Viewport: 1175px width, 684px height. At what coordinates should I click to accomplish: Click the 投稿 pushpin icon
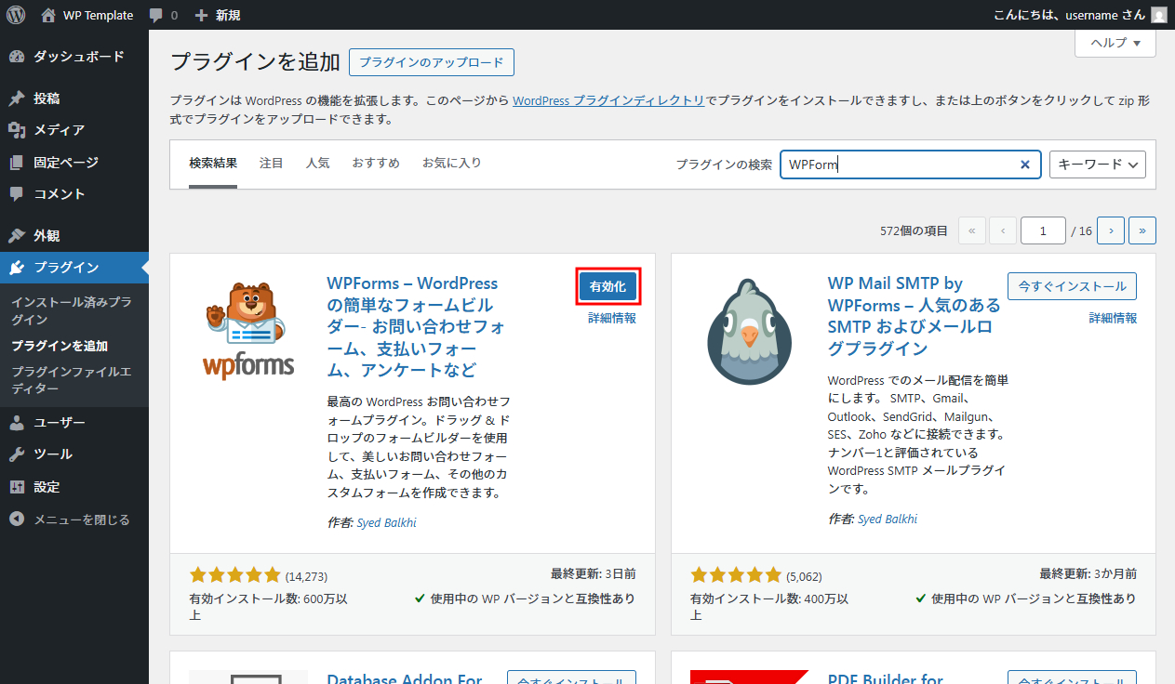pyautogui.click(x=17, y=99)
